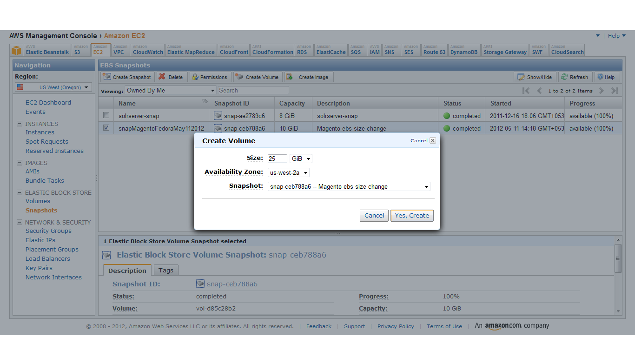Check the solrserver-snap row checkbox

tap(106, 115)
